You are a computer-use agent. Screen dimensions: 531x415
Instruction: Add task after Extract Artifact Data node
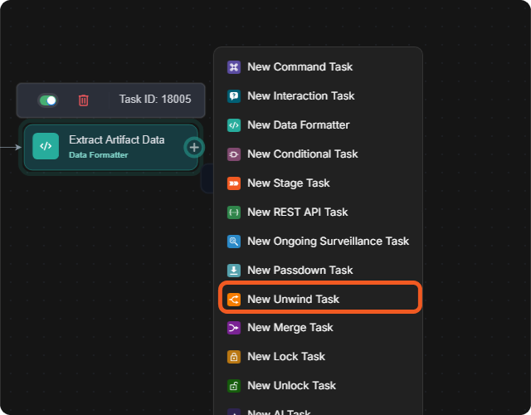point(194,148)
